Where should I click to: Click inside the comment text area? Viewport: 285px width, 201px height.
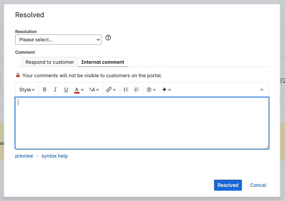point(142,123)
